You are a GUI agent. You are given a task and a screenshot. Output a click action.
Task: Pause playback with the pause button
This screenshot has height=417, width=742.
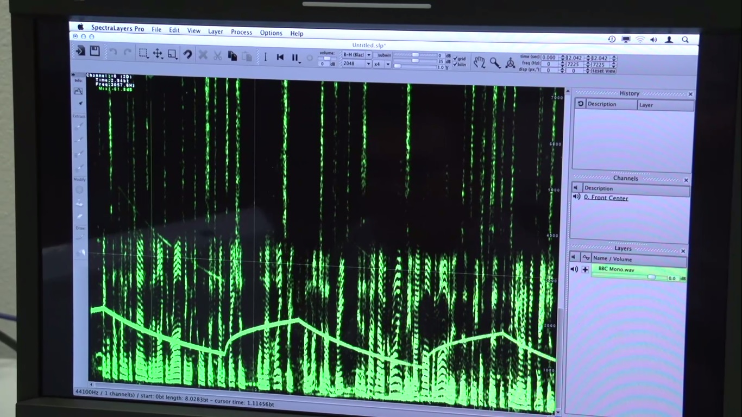294,57
